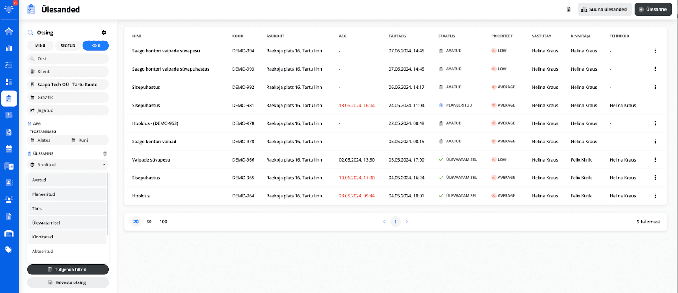
Task: Show 20 results per page
Action: 136,222
